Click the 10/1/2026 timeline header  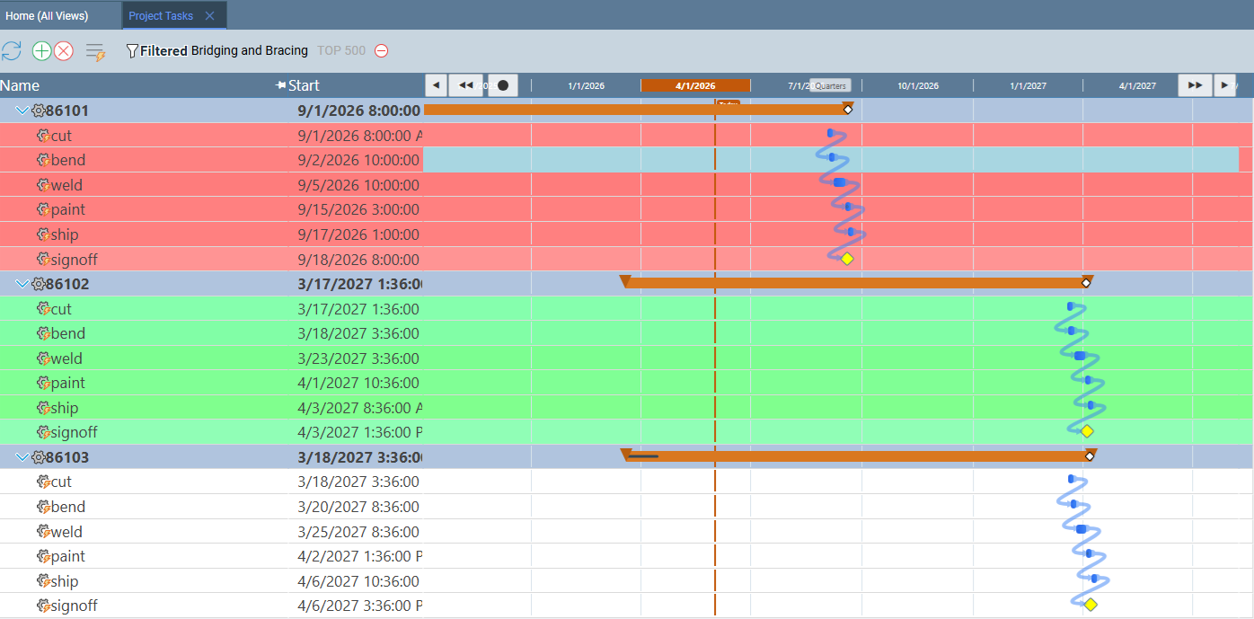(917, 86)
